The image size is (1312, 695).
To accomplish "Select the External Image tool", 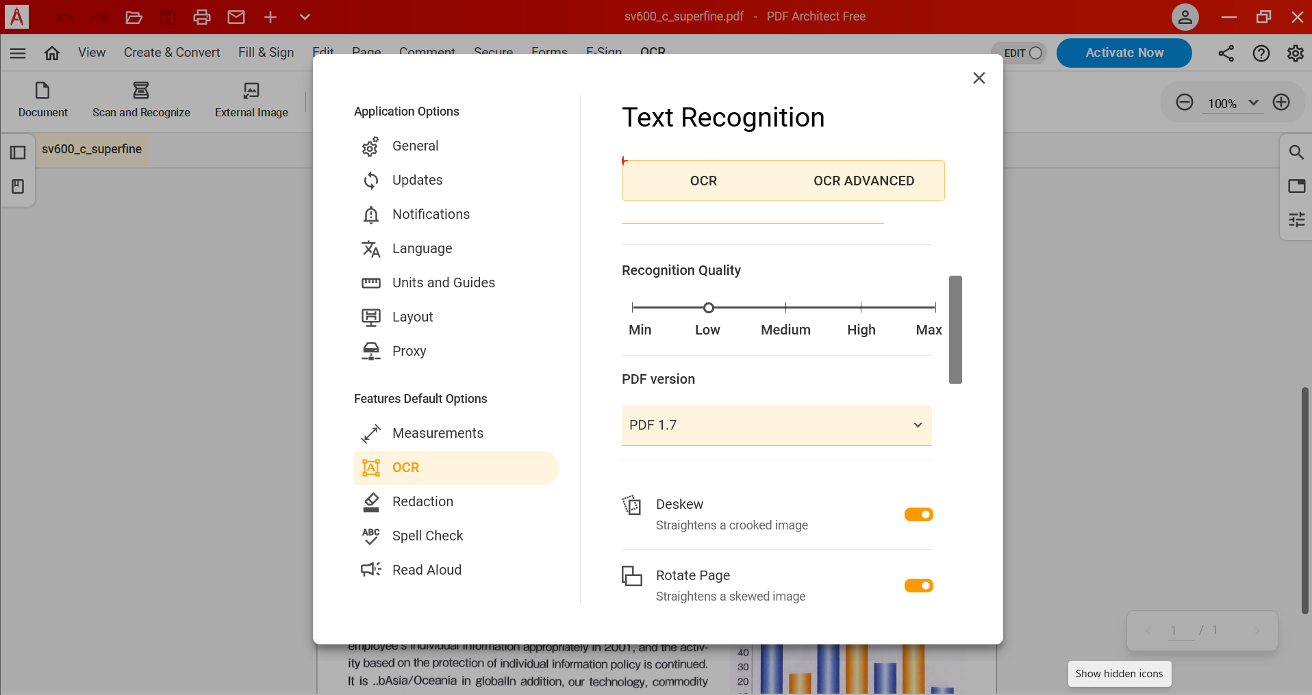I will [x=251, y=99].
